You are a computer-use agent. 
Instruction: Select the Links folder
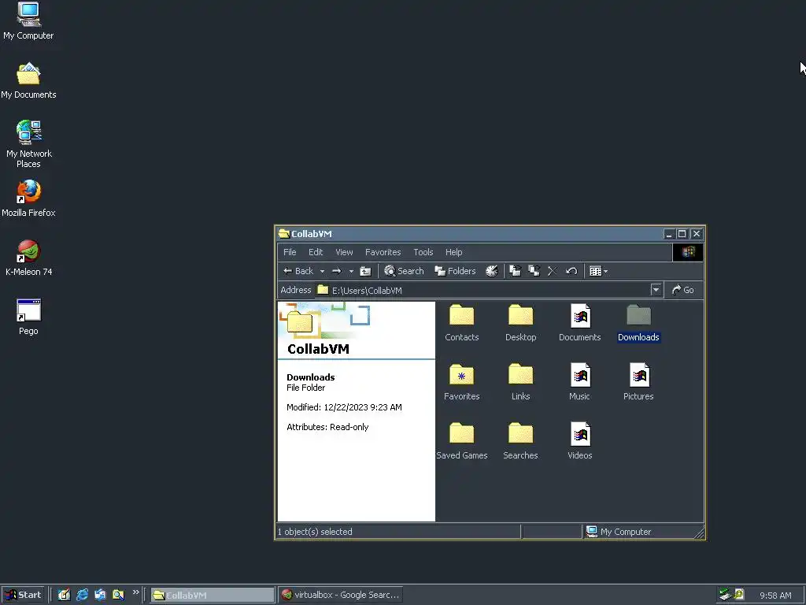521,382
